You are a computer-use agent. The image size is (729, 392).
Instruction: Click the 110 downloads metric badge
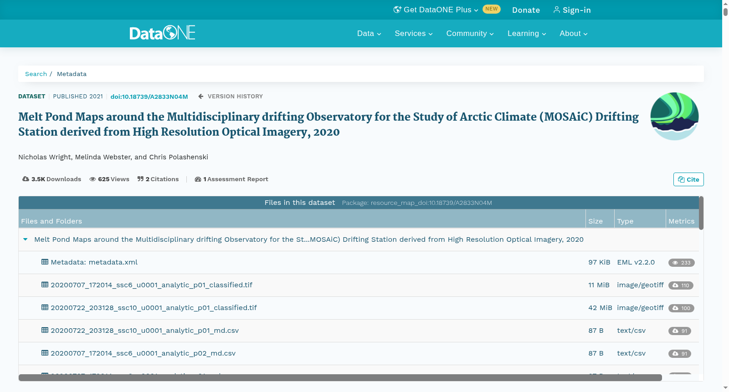(681, 285)
